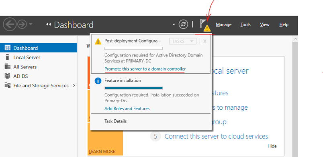Viewport: 323px width, 157px height.
Task: Select All Servers in the sidebar
Action: (25, 67)
